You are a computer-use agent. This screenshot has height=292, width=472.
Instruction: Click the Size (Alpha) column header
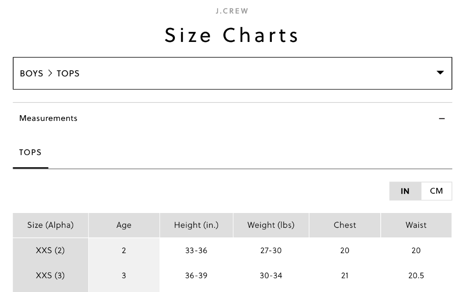click(50, 225)
